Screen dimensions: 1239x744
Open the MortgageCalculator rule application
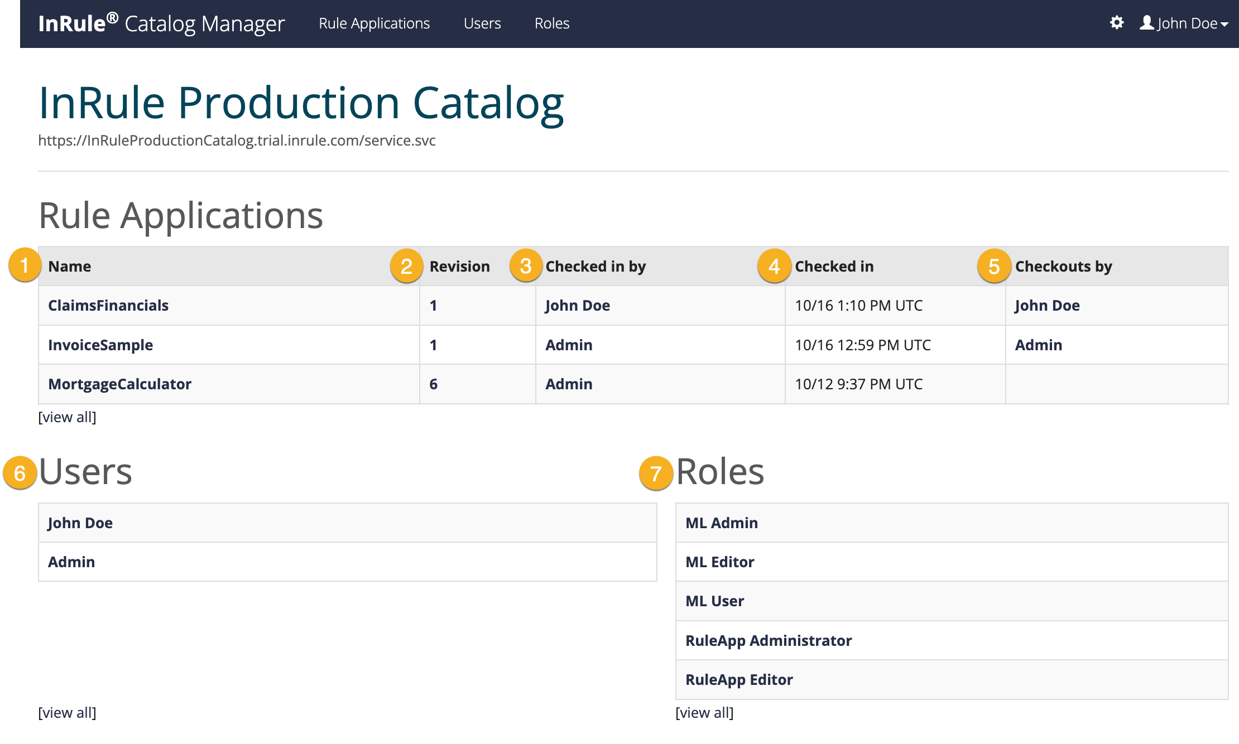point(119,384)
